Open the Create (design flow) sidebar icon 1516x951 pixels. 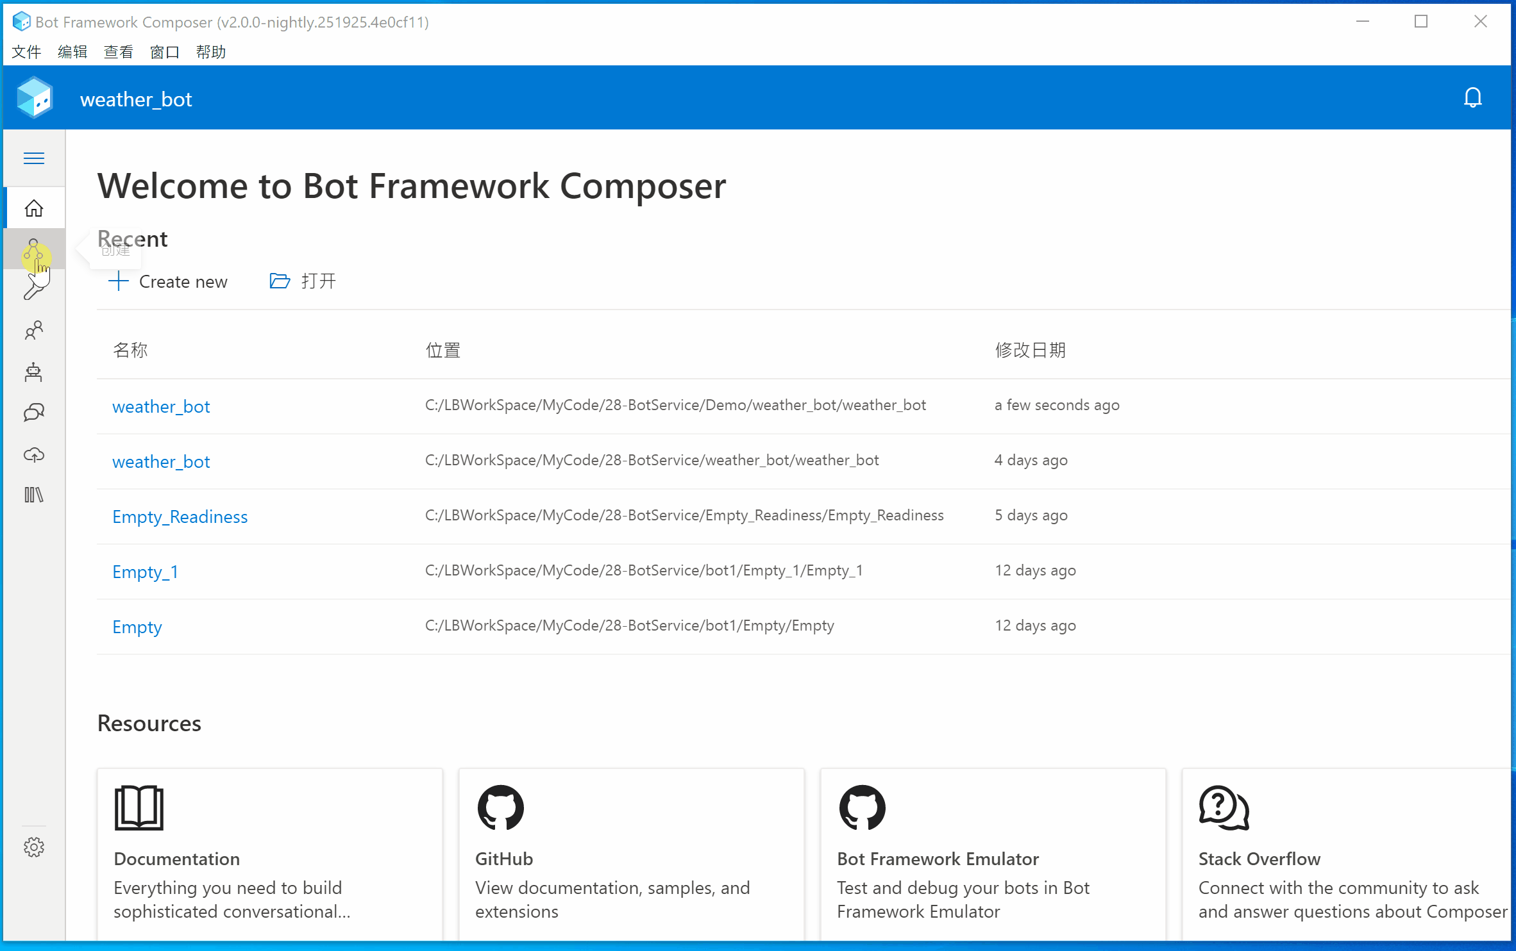[x=34, y=249]
